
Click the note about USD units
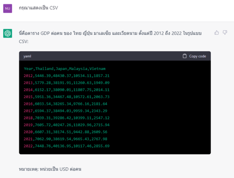tap(50, 169)
